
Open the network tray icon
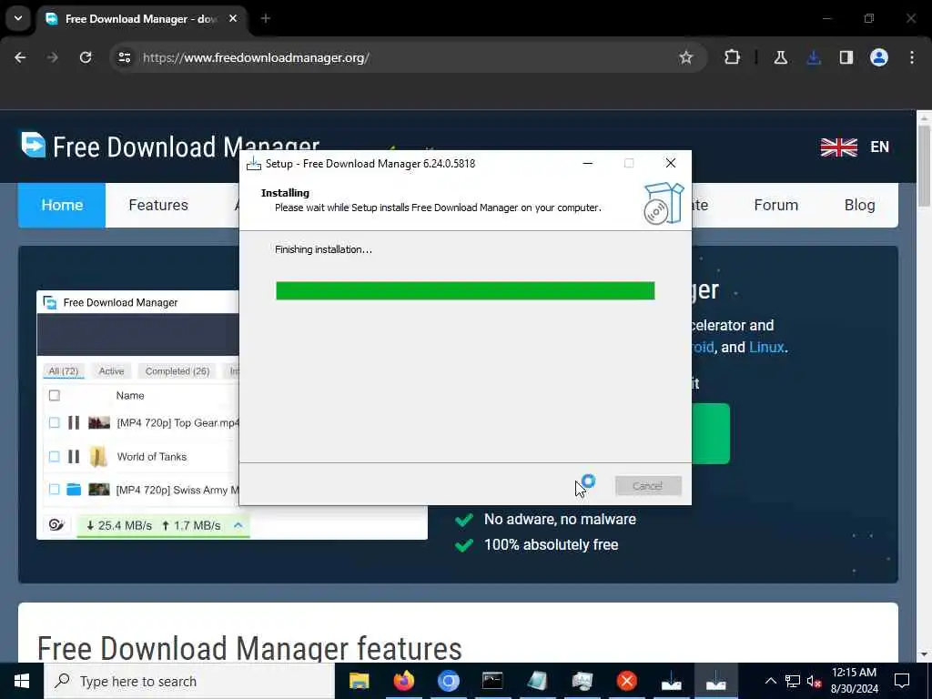click(793, 681)
